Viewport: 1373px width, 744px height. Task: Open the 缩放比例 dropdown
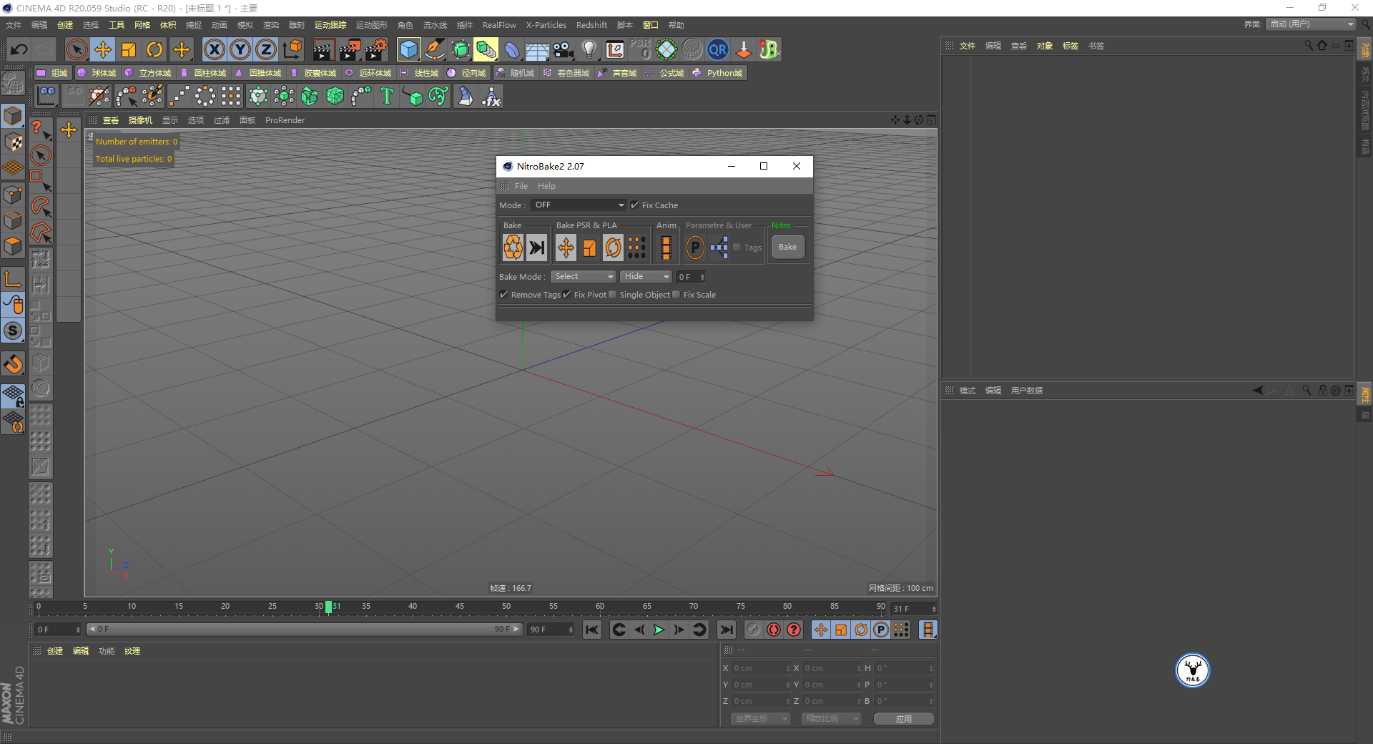click(831, 718)
